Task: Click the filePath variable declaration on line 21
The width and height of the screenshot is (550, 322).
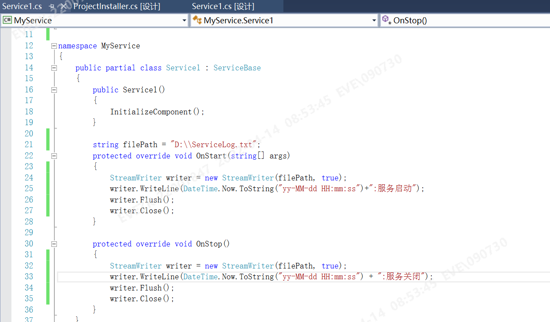Action: click(140, 145)
